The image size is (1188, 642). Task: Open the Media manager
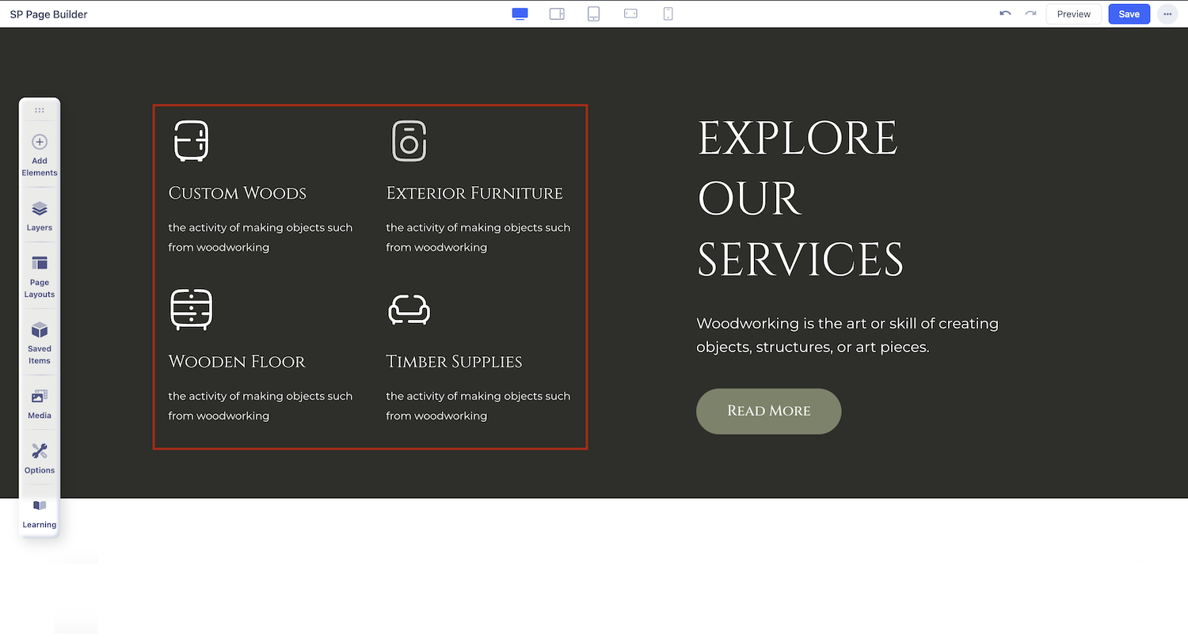40,404
